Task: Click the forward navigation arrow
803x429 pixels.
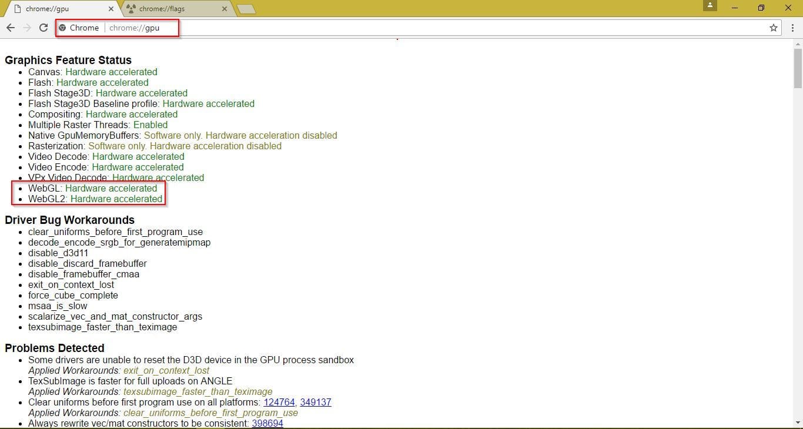Action: click(x=27, y=28)
